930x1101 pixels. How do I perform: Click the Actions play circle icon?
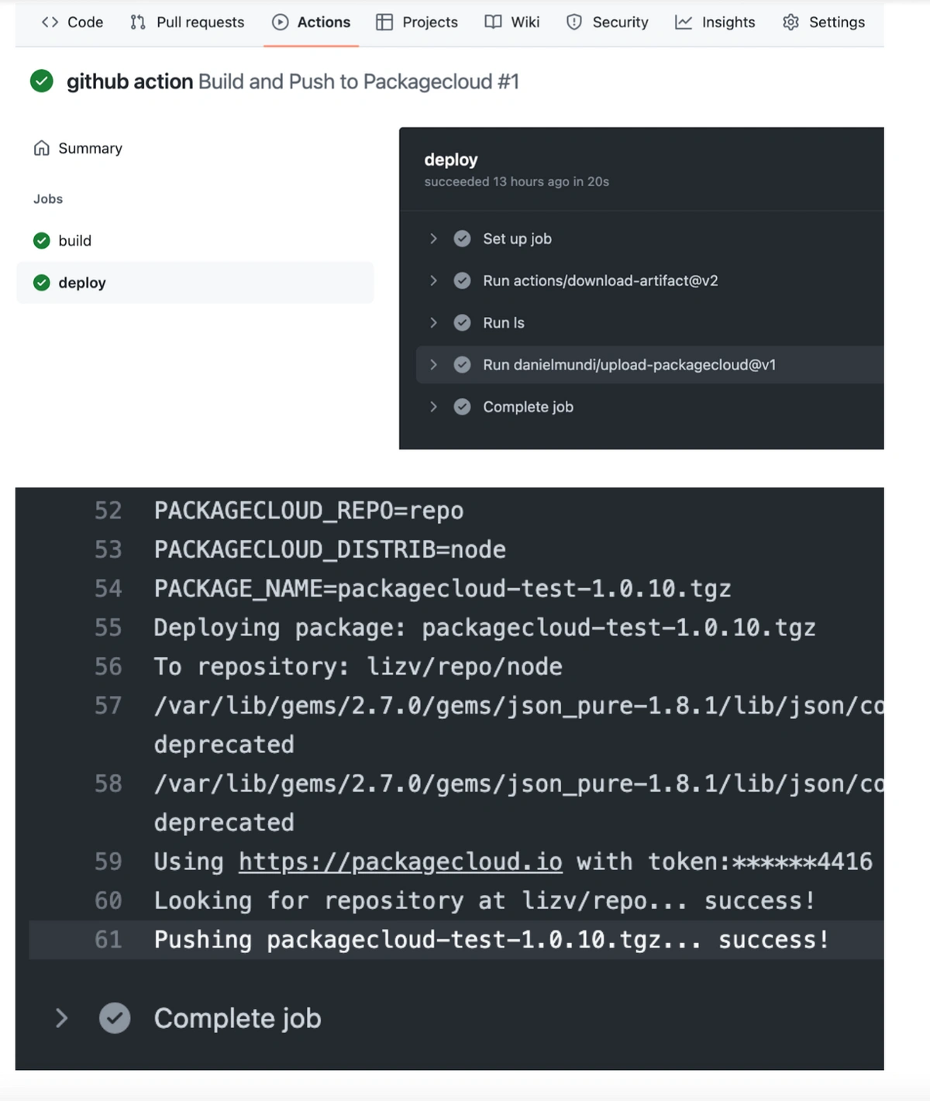[281, 22]
